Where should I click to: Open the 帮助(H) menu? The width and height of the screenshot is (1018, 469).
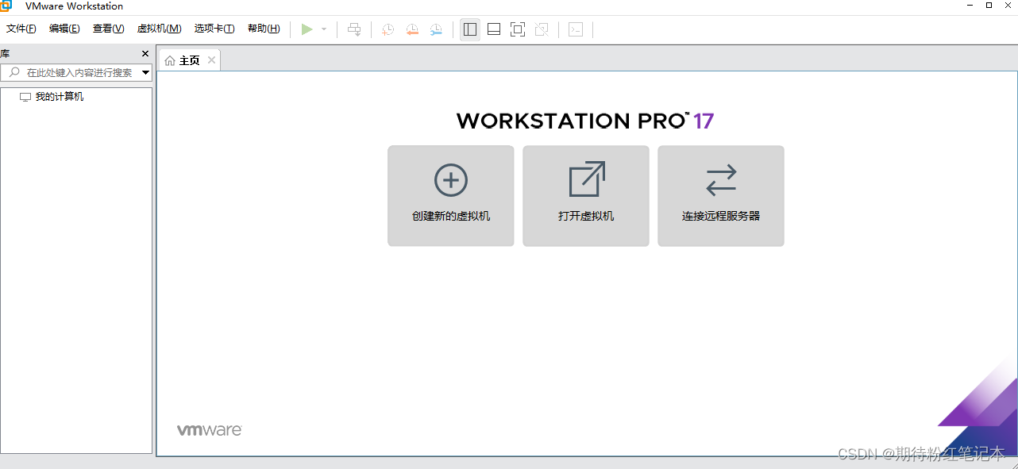(264, 29)
